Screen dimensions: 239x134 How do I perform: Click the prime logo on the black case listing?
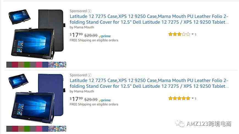[105, 36]
